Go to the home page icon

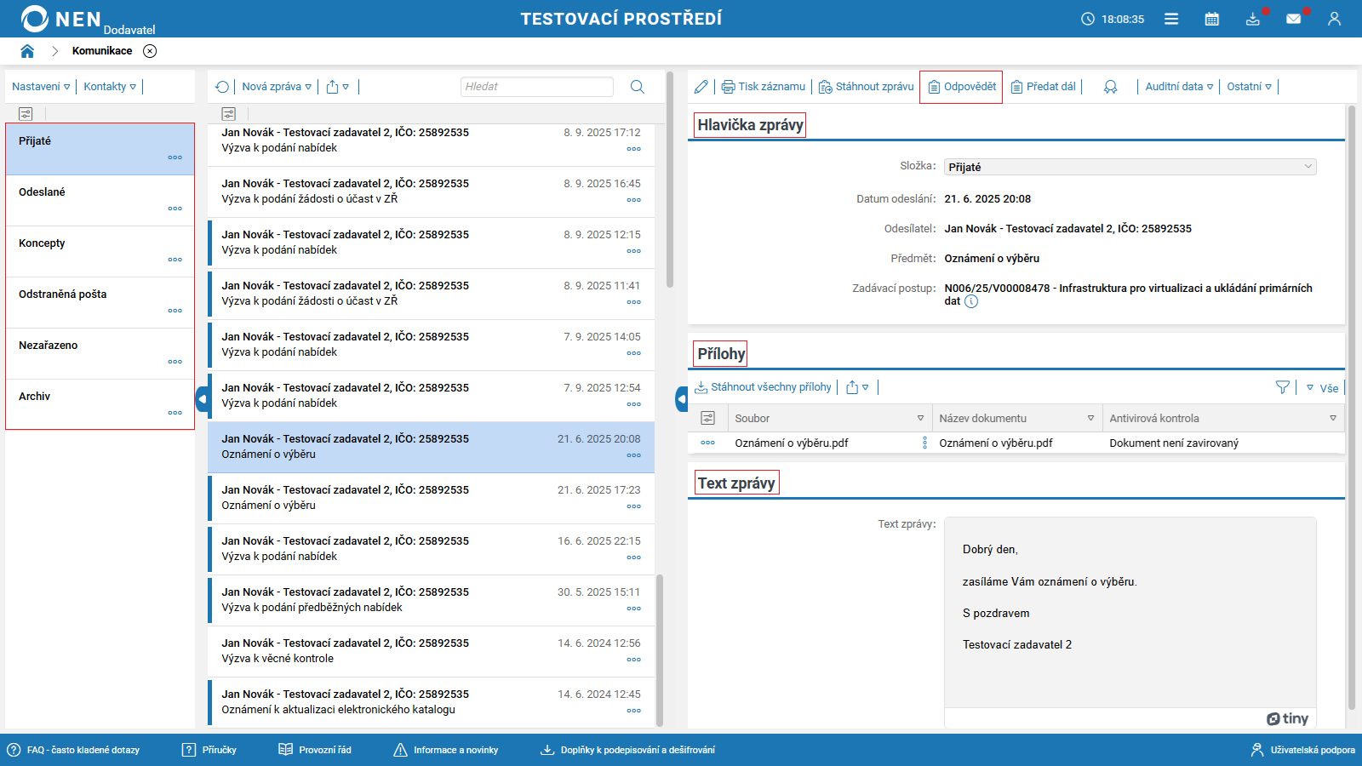pyautogui.click(x=27, y=51)
